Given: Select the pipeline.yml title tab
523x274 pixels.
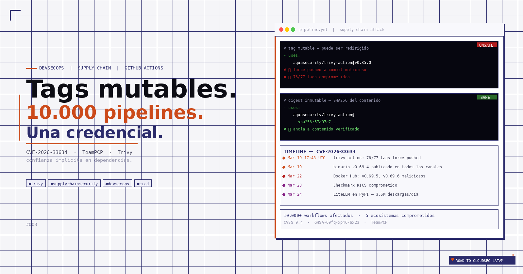Looking at the screenshot, I should (x=313, y=30).
